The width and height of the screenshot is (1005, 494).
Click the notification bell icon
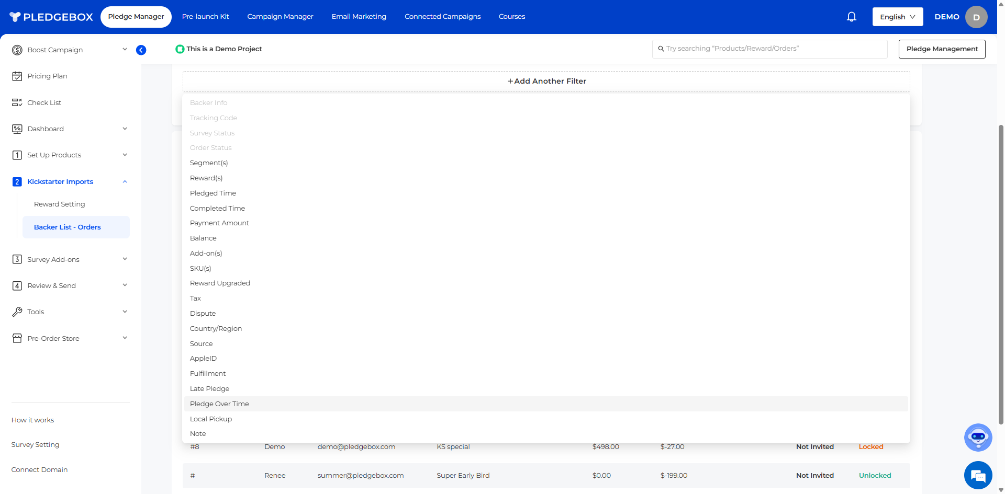point(851,17)
